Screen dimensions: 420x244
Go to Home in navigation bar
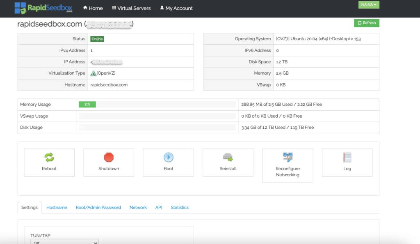93,8
